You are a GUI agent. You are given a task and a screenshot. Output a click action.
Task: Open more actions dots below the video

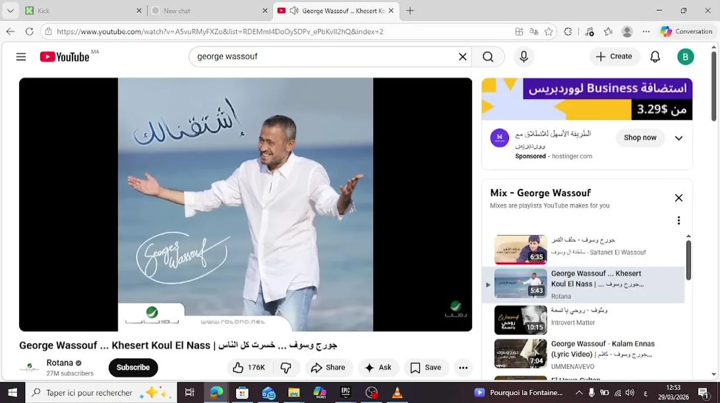(463, 368)
